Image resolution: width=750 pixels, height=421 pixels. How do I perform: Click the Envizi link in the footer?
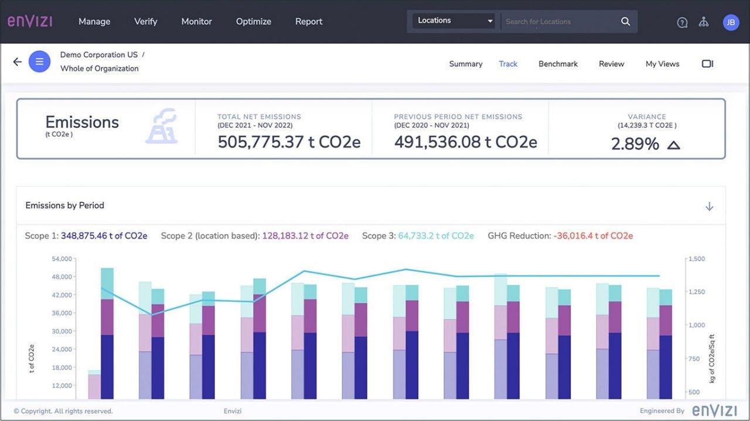click(233, 410)
